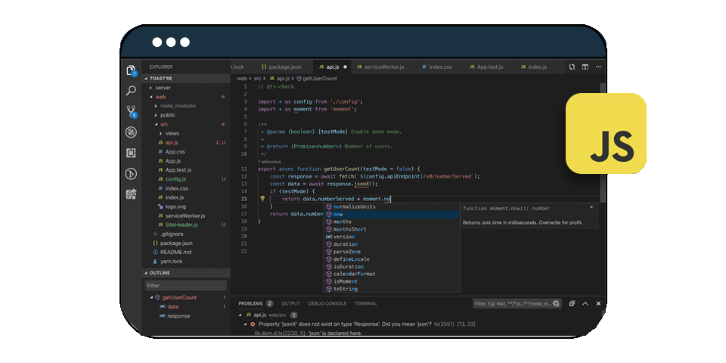Switch to the index.css tab
This screenshot has height=363, width=726.
point(436,67)
